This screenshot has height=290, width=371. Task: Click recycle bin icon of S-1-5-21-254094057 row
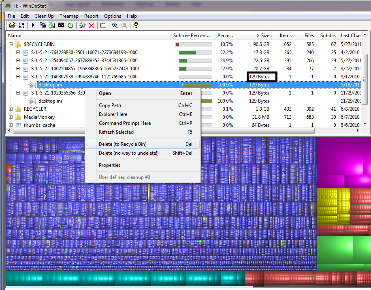tap(26, 61)
